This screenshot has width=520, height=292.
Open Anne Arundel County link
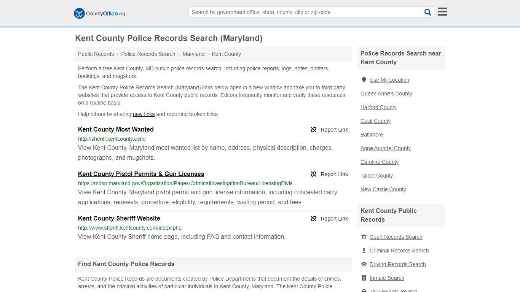pos(386,148)
